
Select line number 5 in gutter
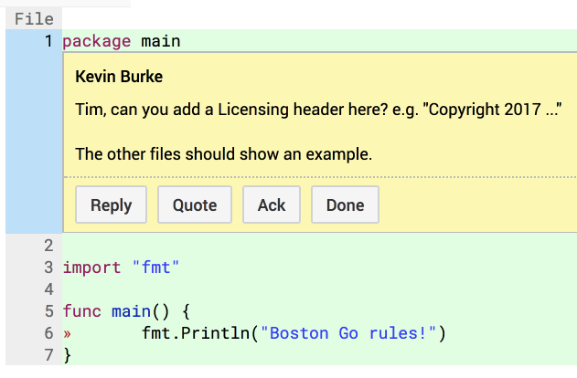click(x=48, y=311)
